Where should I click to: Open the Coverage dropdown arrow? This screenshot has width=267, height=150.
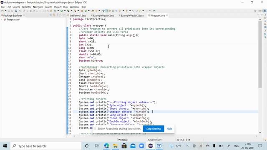click(x=71, y=11)
